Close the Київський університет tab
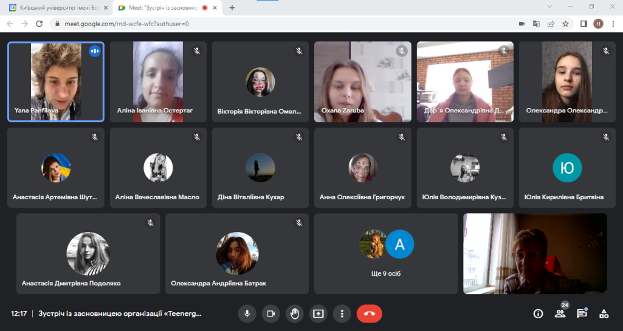Screen dimensions: 623x331 pos(106,7)
